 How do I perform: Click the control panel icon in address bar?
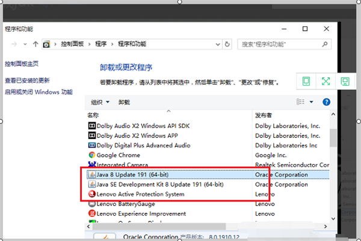tap(46, 44)
